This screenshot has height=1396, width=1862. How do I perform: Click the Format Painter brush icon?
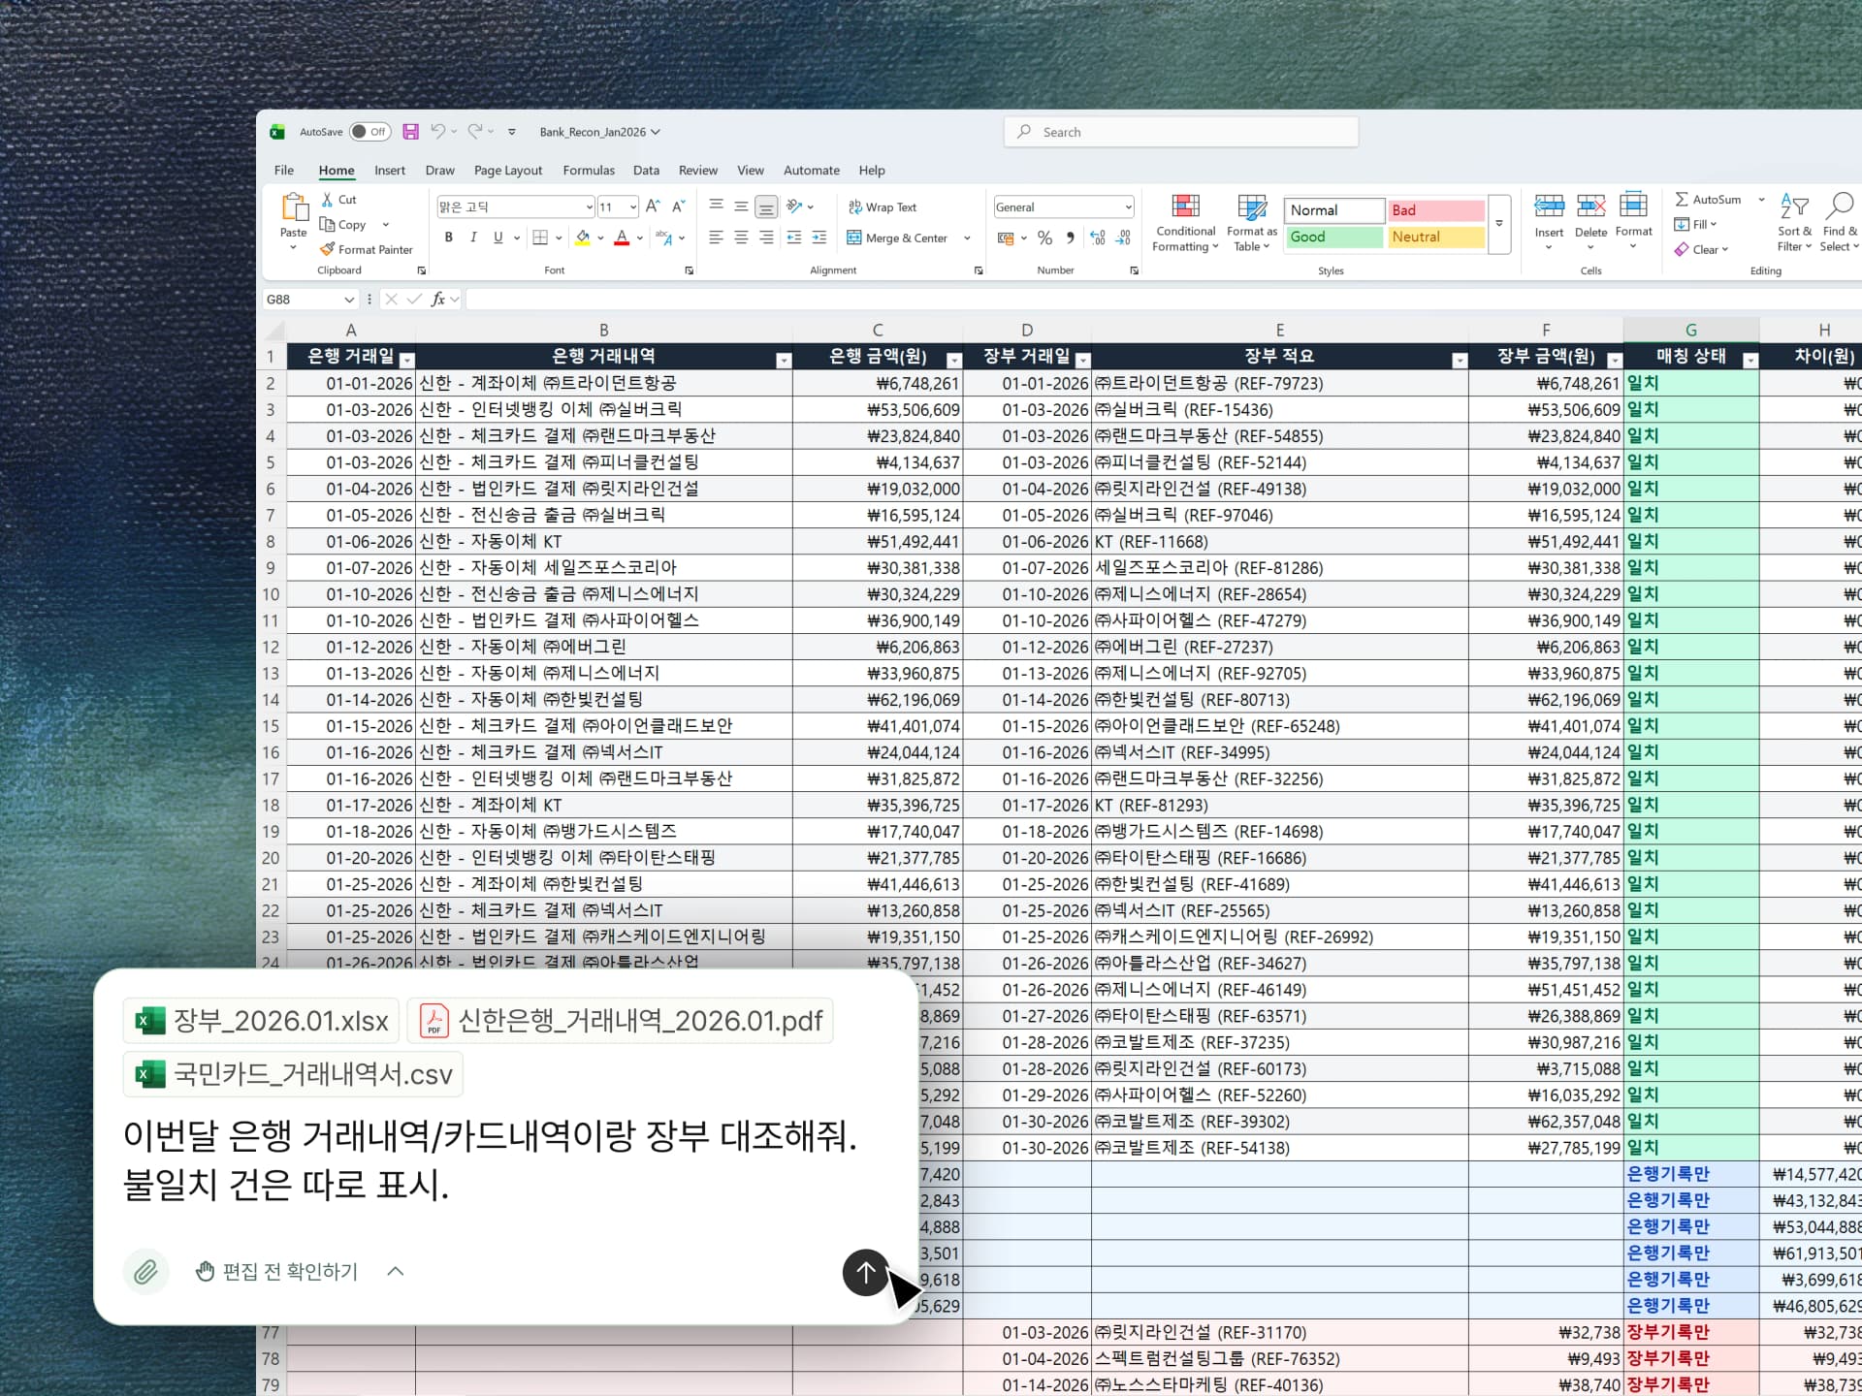click(x=328, y=249)
